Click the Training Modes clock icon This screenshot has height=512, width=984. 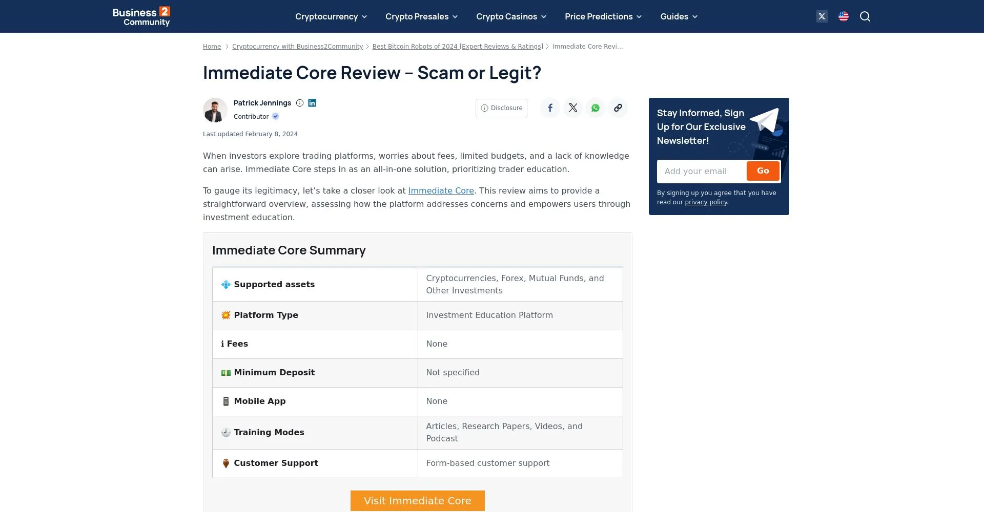pos(225,433)
